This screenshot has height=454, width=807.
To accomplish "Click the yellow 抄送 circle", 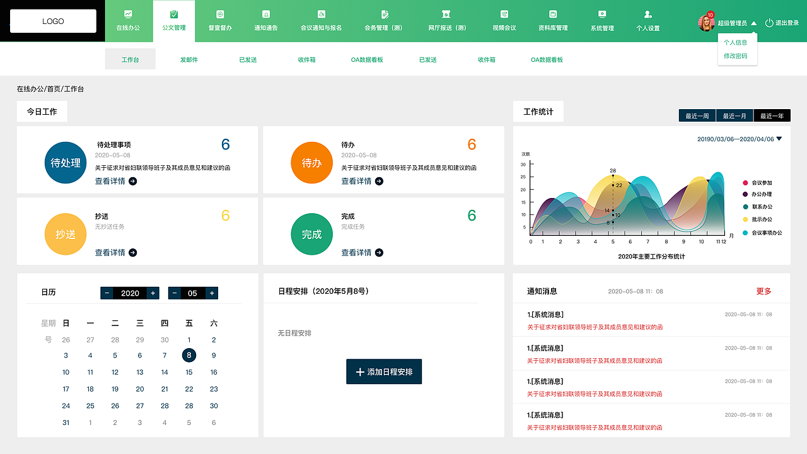I will 66,234.
